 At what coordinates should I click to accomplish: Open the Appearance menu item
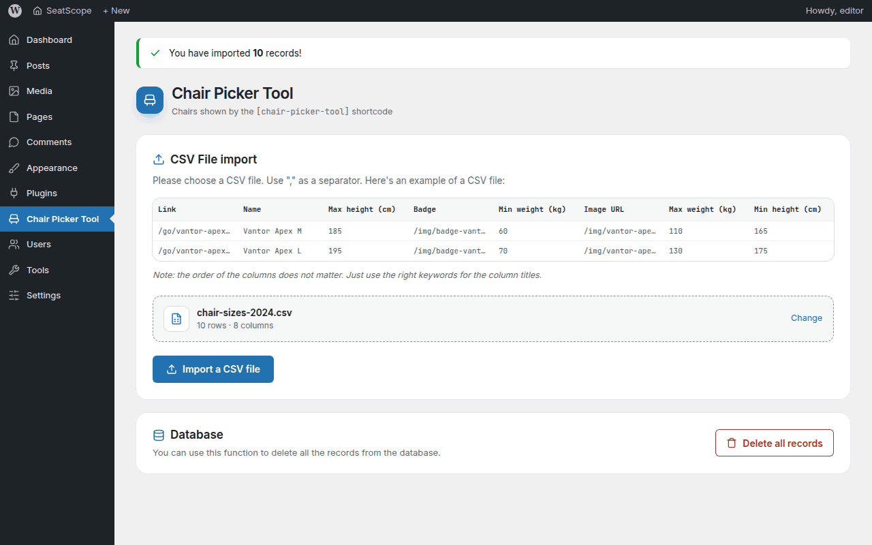coord(57,168)
